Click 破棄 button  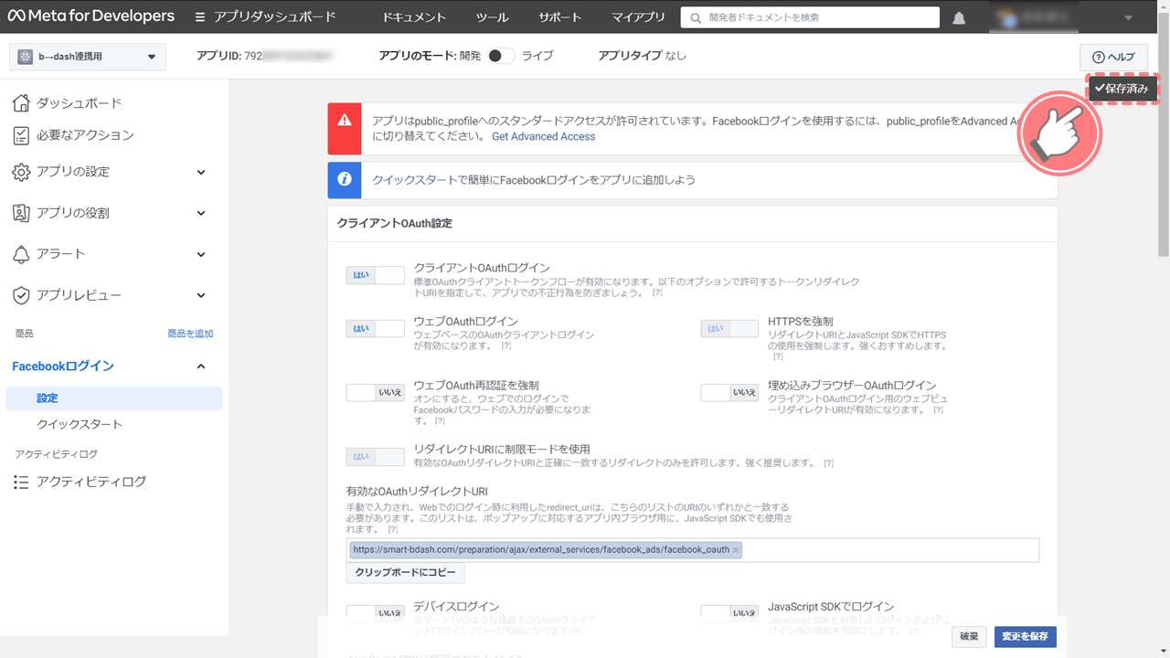tap(969, 636)
